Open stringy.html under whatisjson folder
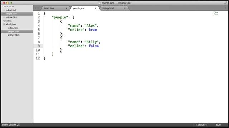The height and width of the screenshot is (128, 229). coord(14,35)
